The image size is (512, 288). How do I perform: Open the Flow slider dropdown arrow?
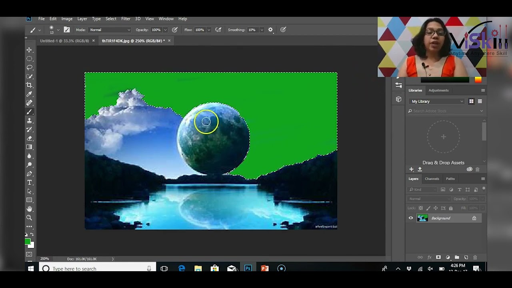point(208,30)
